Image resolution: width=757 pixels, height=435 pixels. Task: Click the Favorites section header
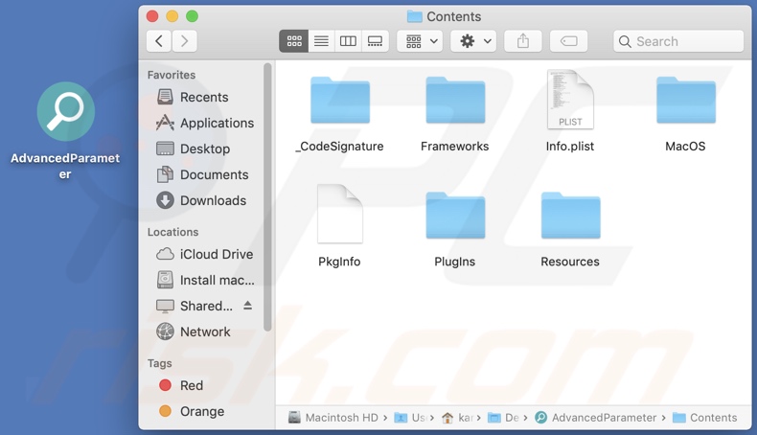[x=172, y=75]
